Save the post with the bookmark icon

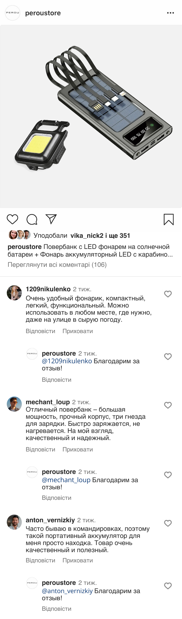pos(169,219)
